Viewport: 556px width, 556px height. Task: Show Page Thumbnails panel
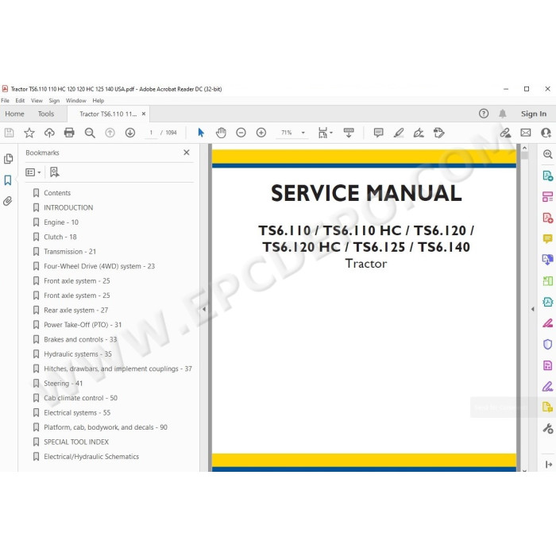click(8, 159)
